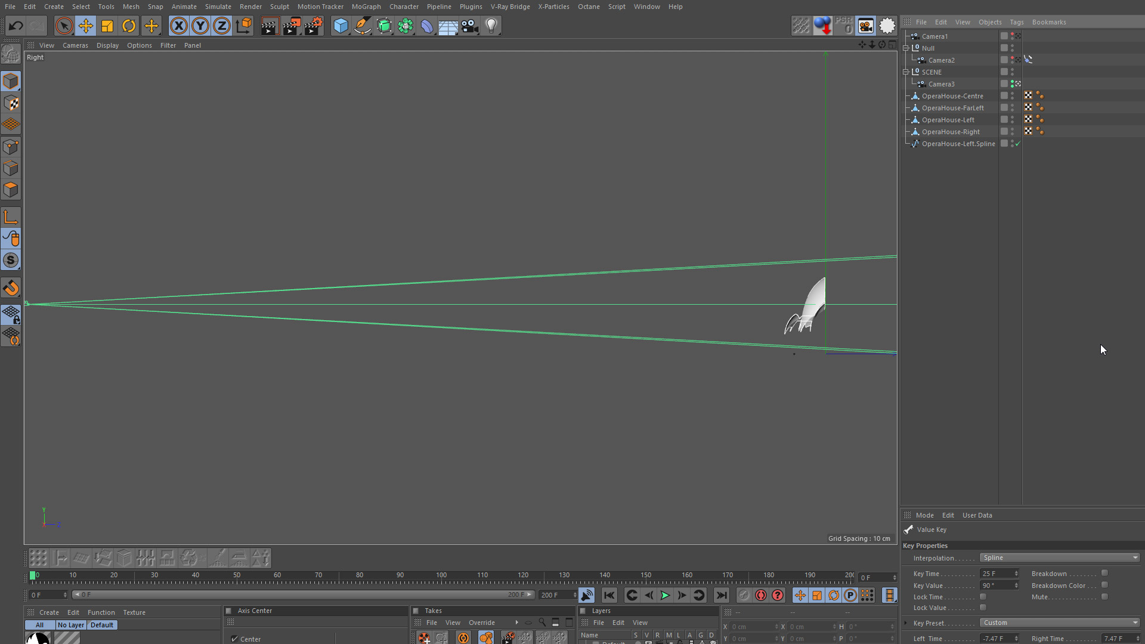The width and height of the screenshot is (1145, 644).
Task: Open the Camera object icon
Action: point(470,26)
